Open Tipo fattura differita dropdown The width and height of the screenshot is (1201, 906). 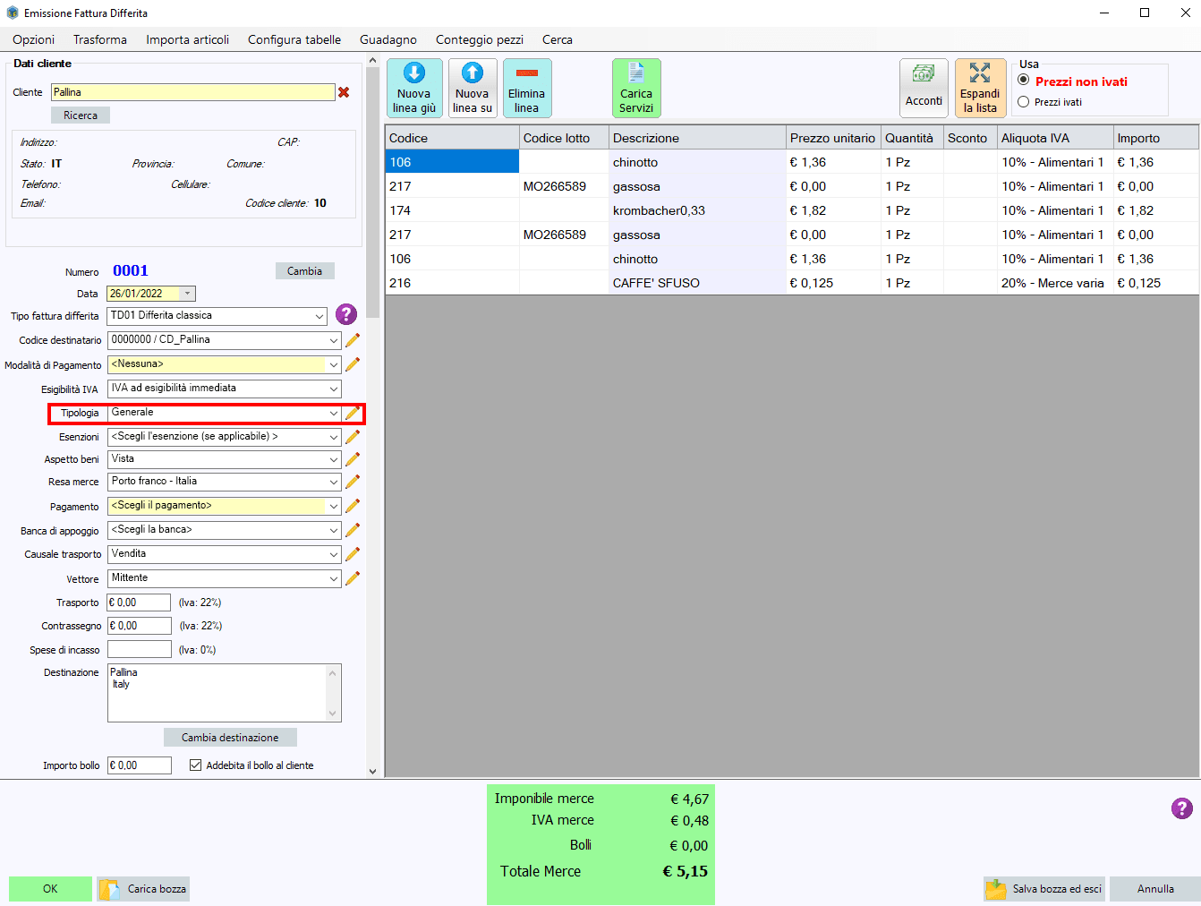(x=319, y=316)
